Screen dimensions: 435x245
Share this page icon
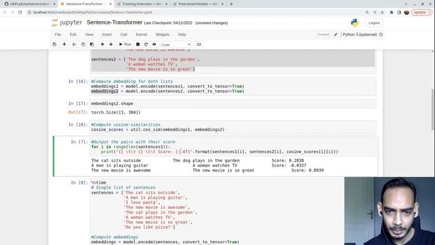375,12
